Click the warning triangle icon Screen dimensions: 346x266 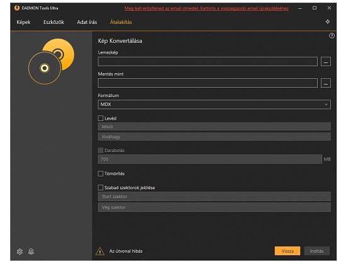tap(100, 251)
